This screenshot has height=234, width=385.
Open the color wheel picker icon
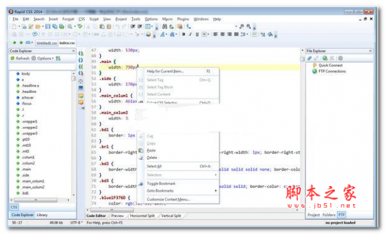(x=148, y=35)
